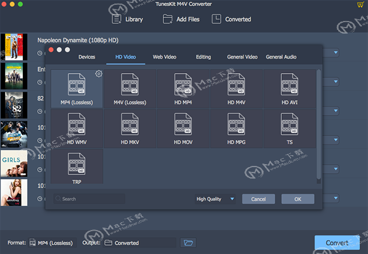The width and height of the screenshot is (368, 254).
Task: Click the Add Files label
Action: (x=188, y=19)
